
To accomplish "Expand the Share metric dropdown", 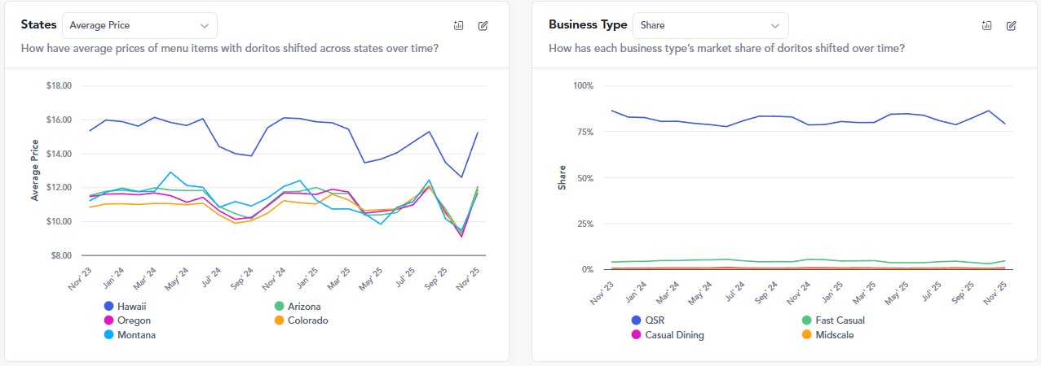I will point(710,26).
